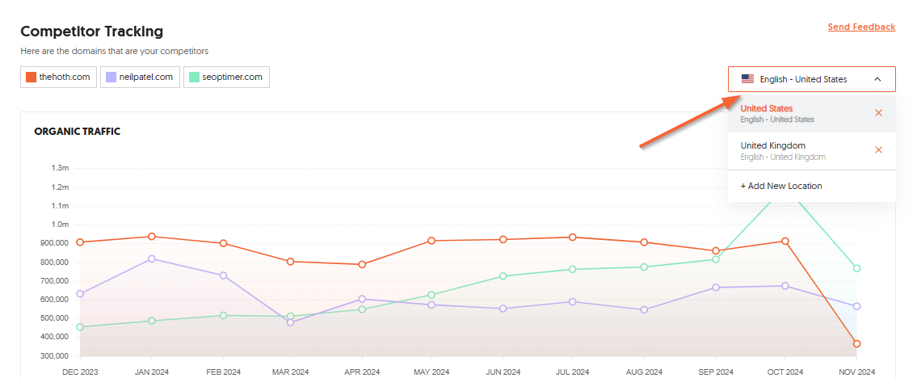Viewport: 917px width, 378px height.
Task: Click Add New Location
Action: [781, 186]
